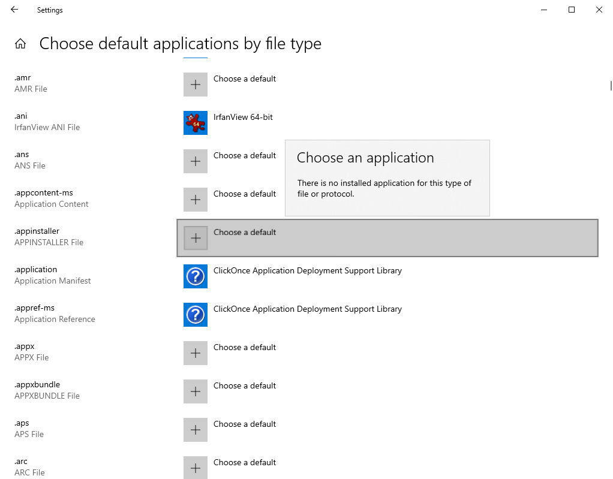Click the plus icon for .amr
This screenshot has height=479, width=613.
pyautogui.click(x=196, y=85)
